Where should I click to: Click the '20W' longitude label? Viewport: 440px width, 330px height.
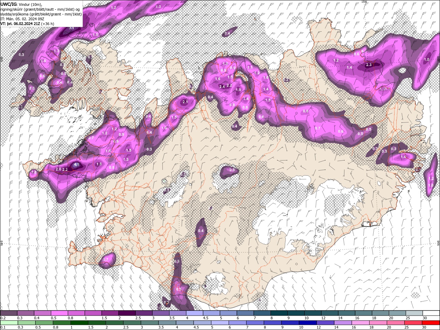point(183,2)
